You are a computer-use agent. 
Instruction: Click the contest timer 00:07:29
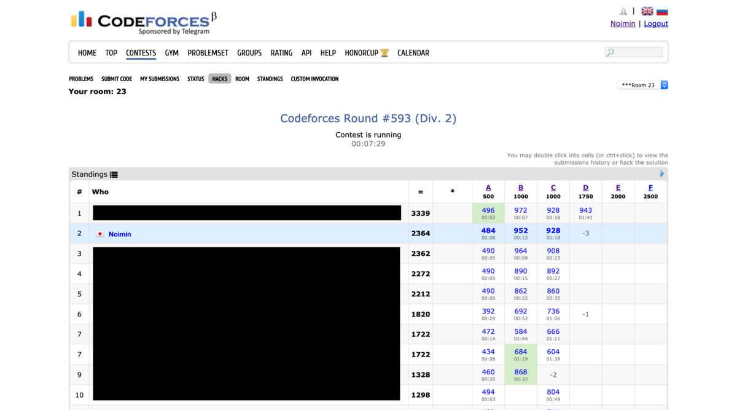pos(368,144)
